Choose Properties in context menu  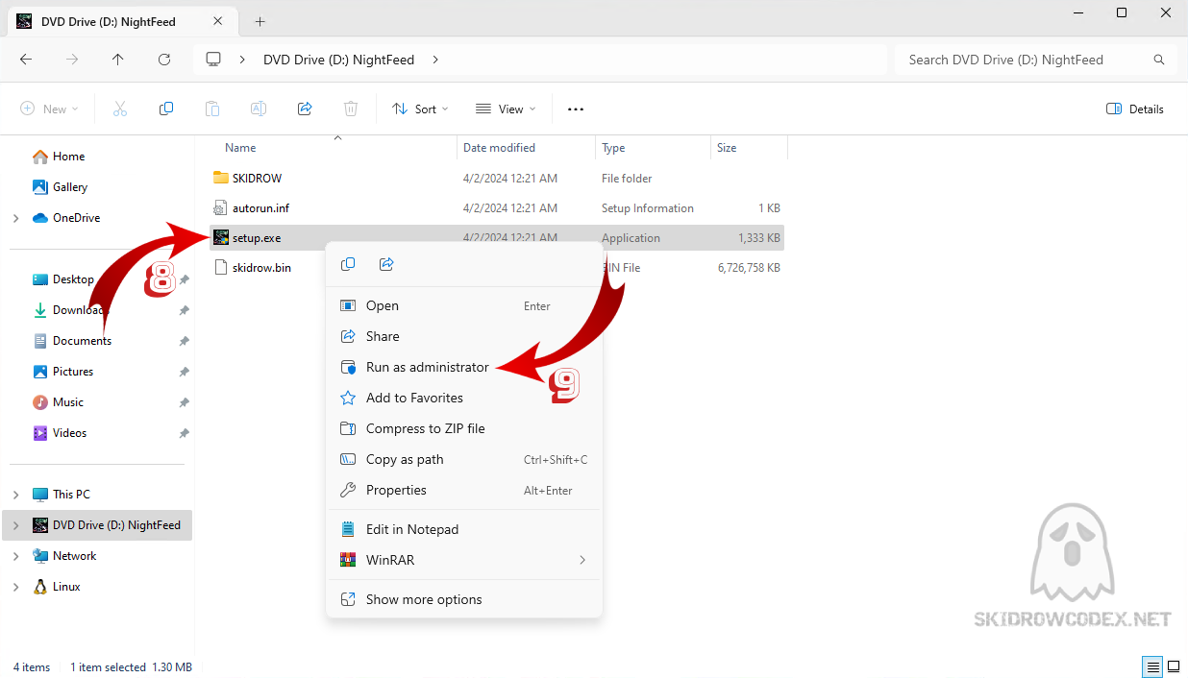pos(464,490)
